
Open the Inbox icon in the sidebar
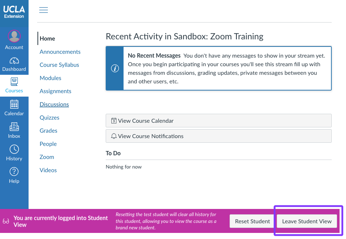click(14, 127)
